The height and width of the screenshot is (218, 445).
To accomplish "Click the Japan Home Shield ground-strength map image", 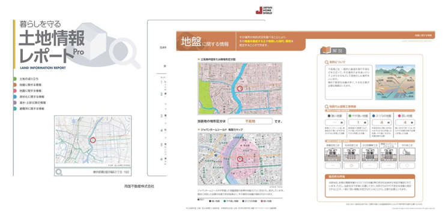I will pos(240,159).
